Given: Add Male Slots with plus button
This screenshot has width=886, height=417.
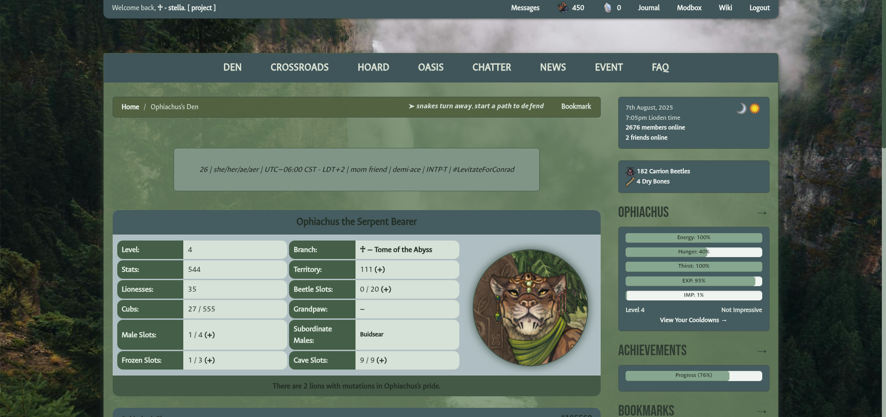Looking at the screenshot, I should click(210, 335).
